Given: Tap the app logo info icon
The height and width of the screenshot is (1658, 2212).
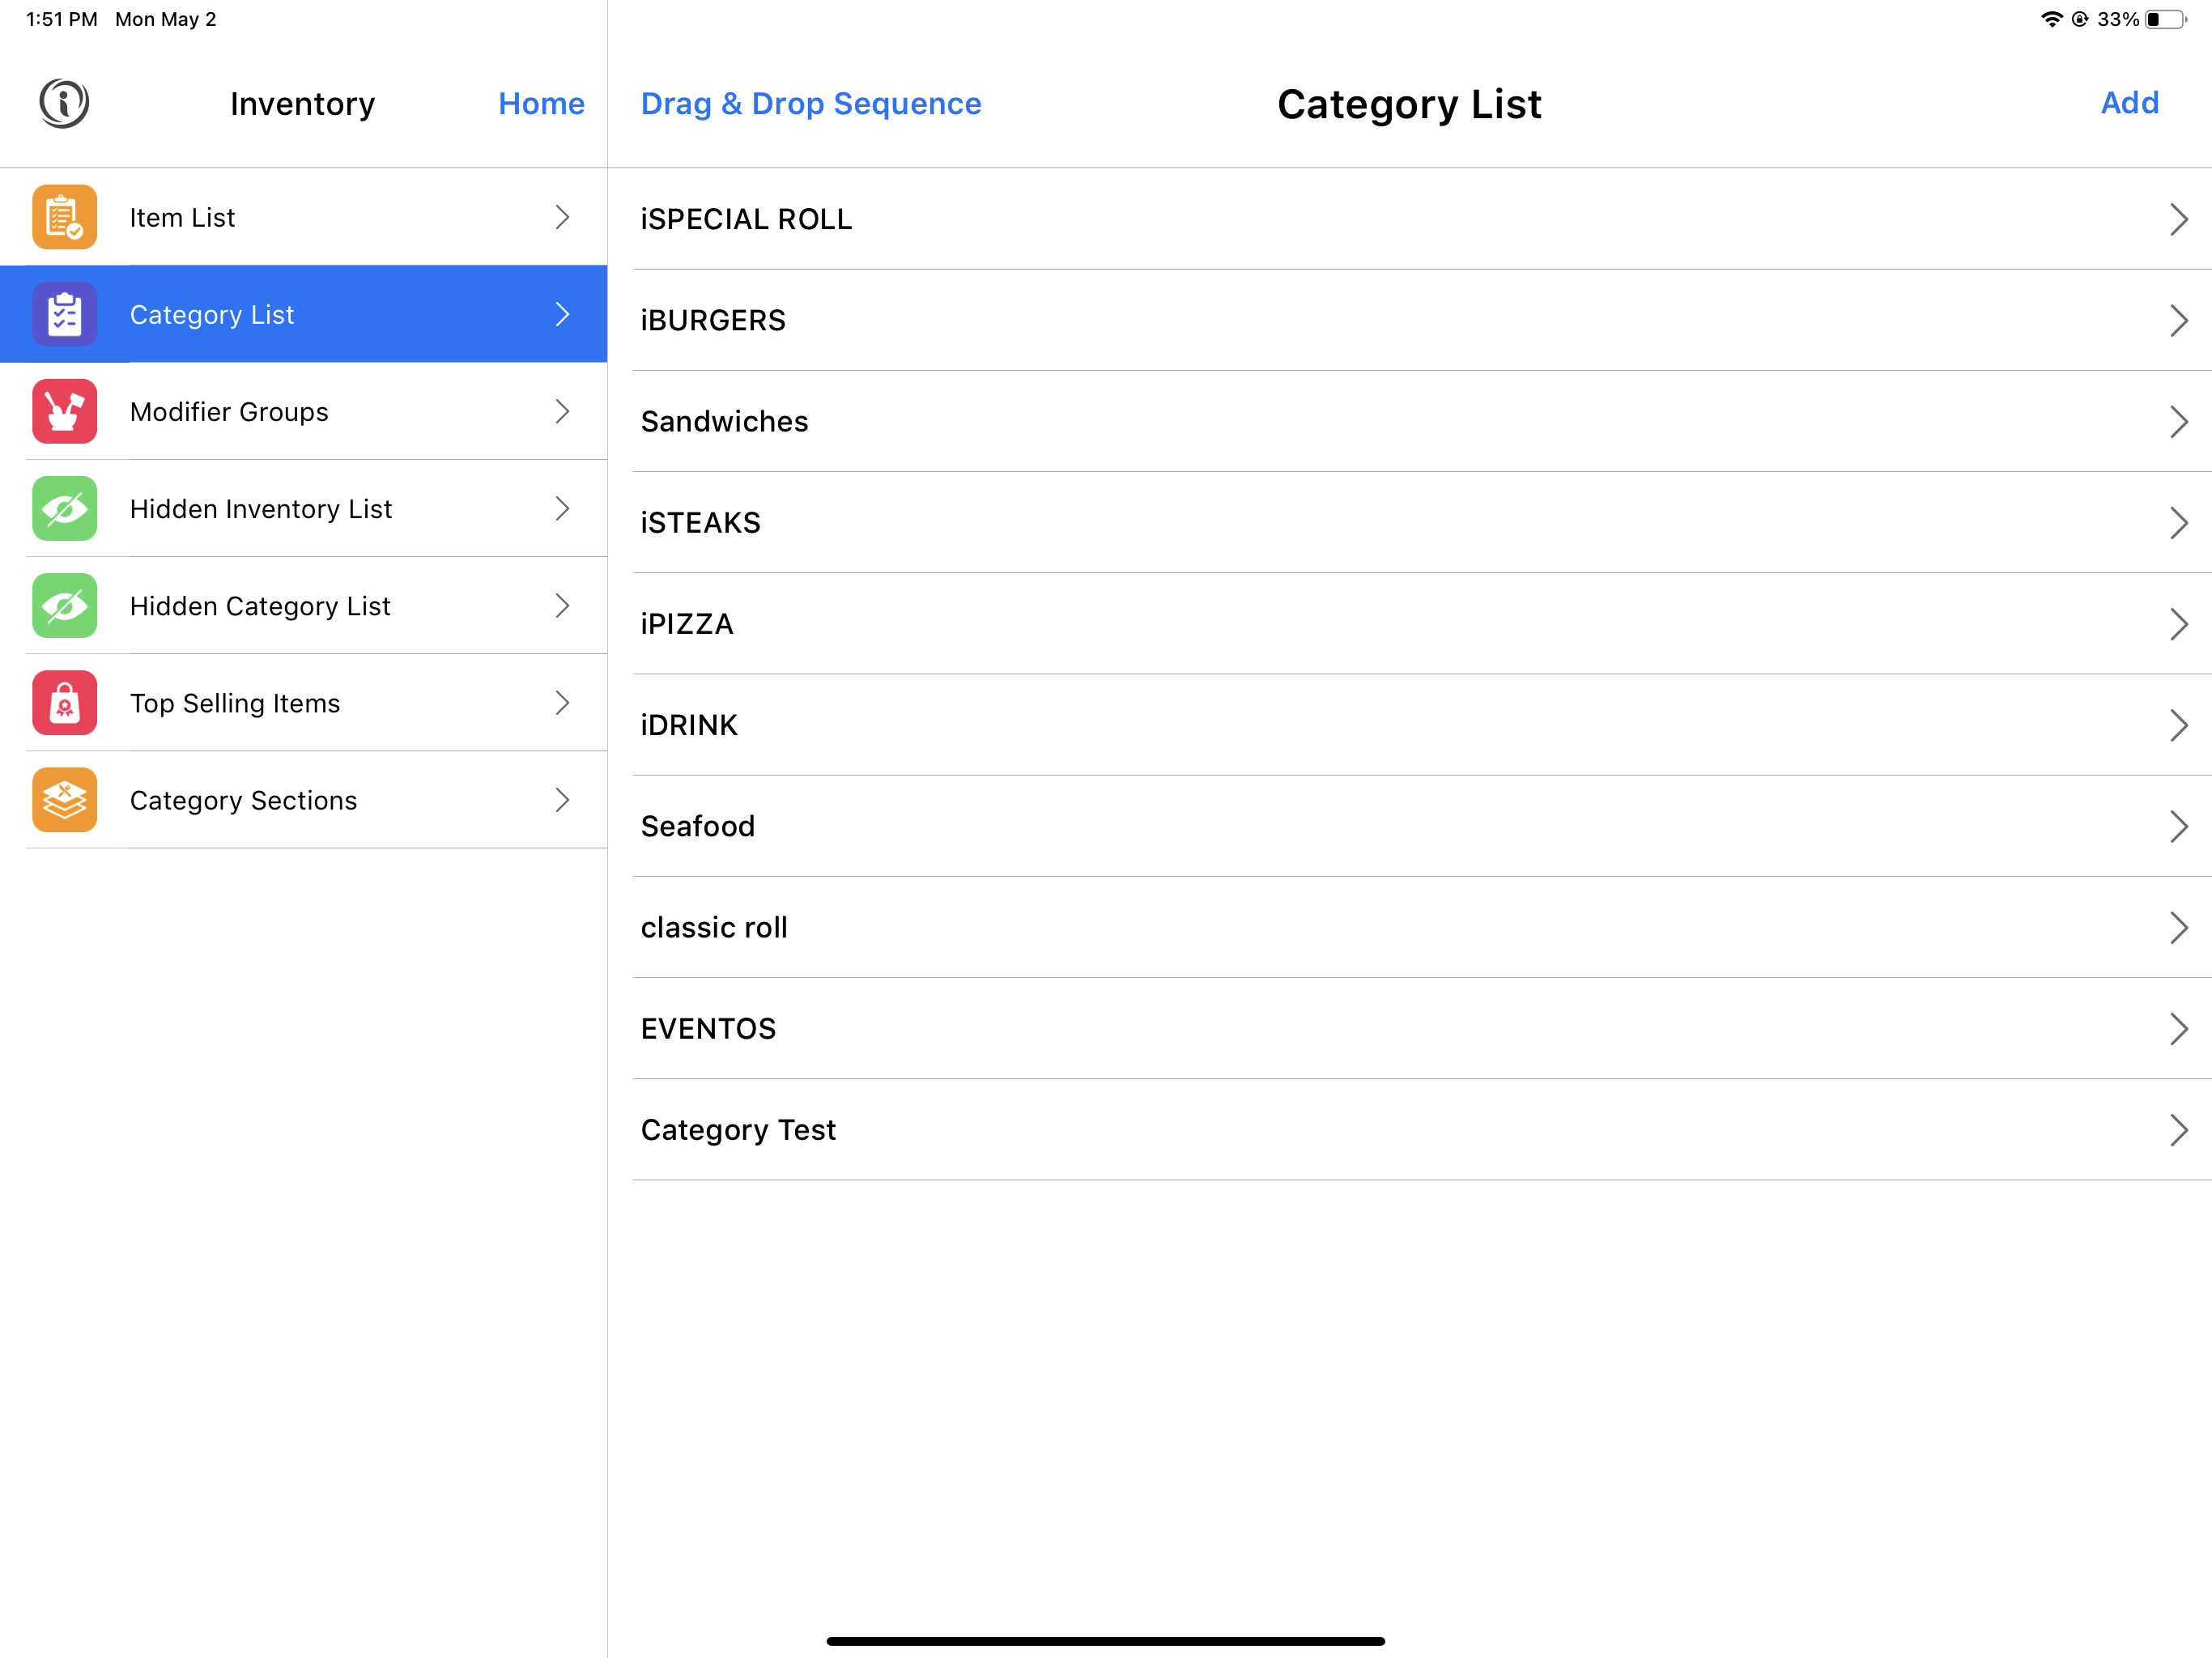Looking at the screenshot, I should (64, 103).
